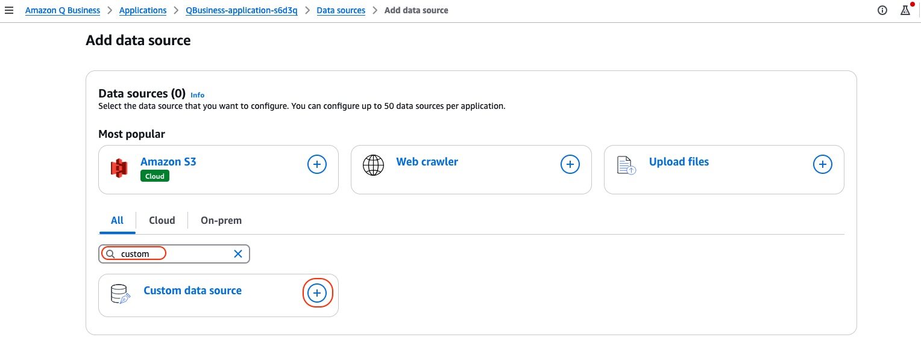Add Web crawler with its plus button
921x355 pixels.
tap(570, 164)
